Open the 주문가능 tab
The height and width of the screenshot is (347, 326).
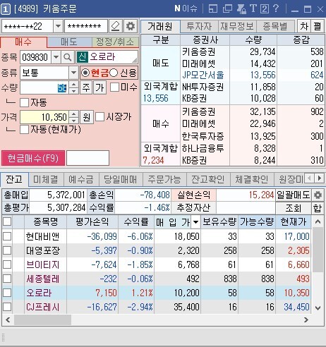[164, 179]
